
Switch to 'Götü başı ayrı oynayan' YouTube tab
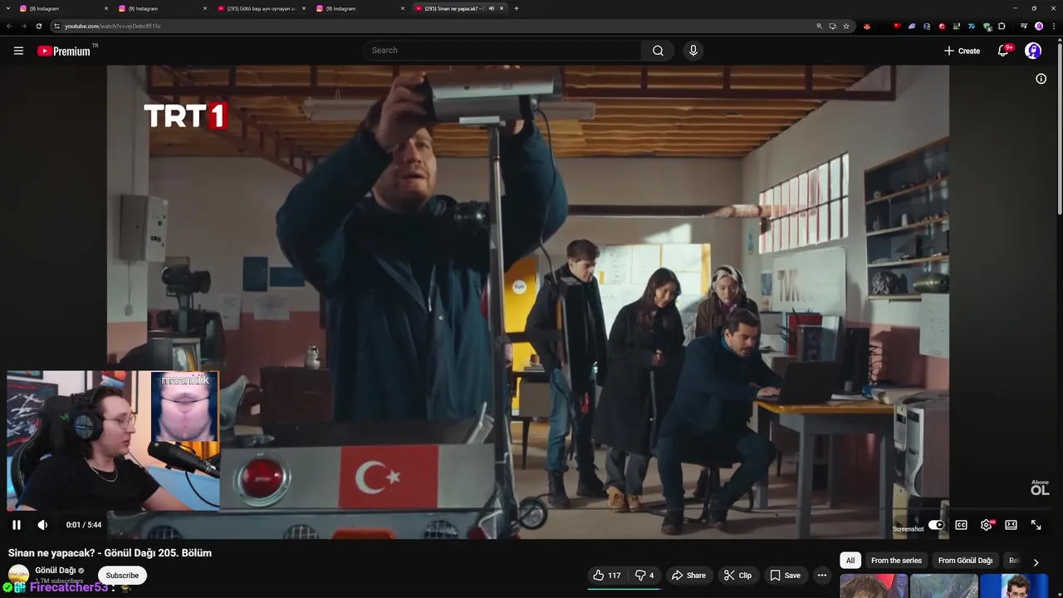260,8
